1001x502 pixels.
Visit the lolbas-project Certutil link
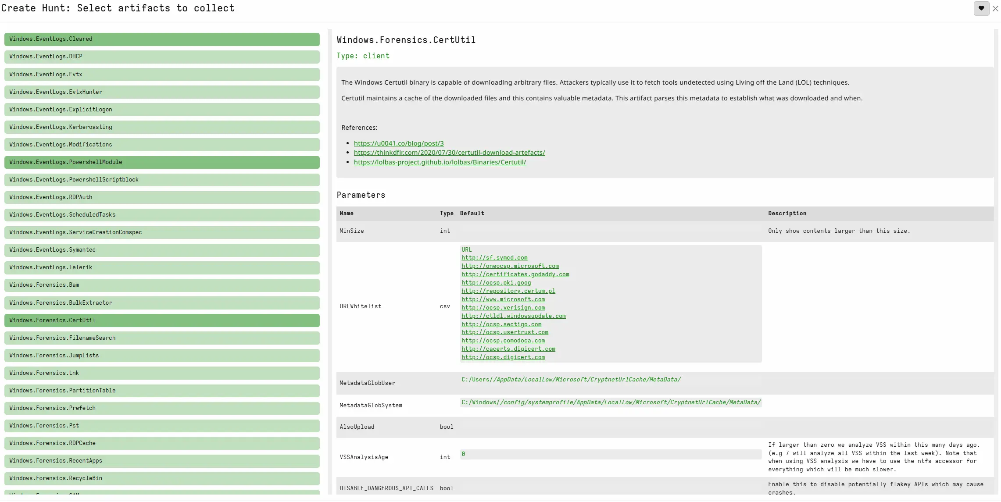[440, 162]
